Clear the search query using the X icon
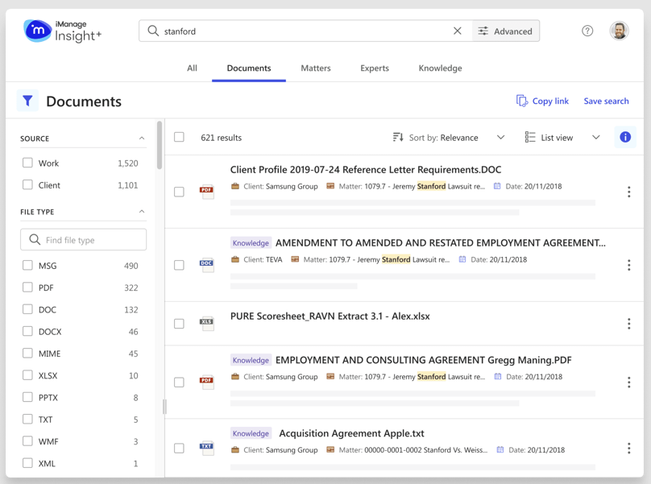Screen dimensions: 651x484 click(458, 31)
